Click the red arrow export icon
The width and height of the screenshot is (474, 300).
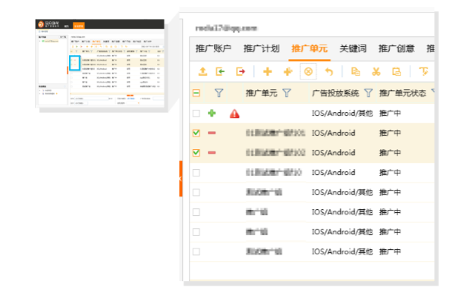click(x=240, y=72)
